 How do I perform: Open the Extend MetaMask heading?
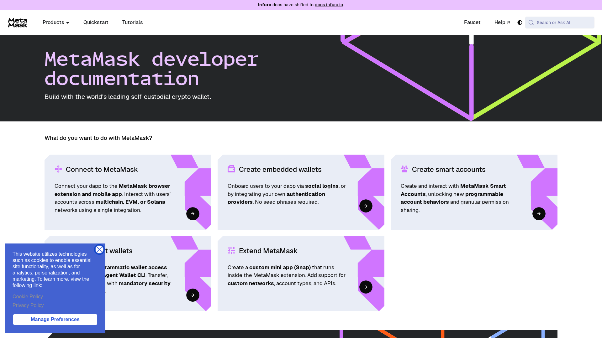[x=268, y=251]
